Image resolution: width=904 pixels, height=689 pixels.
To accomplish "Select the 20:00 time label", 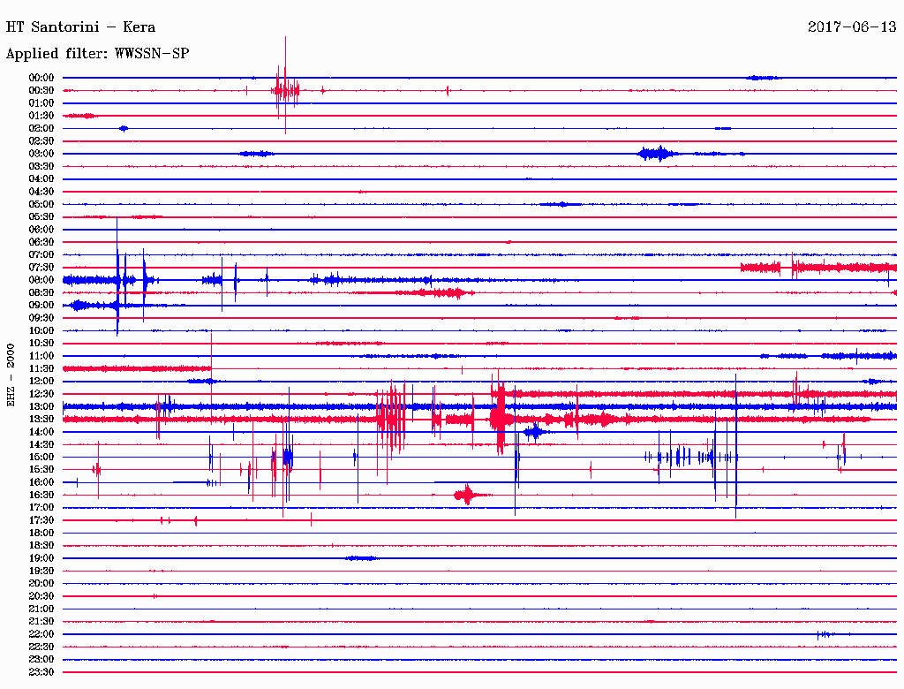I will (41, 584).
